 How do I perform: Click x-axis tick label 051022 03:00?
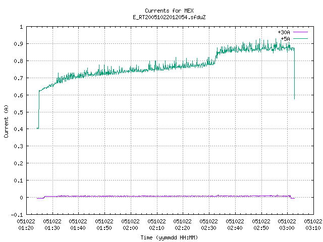coord(287,224)
